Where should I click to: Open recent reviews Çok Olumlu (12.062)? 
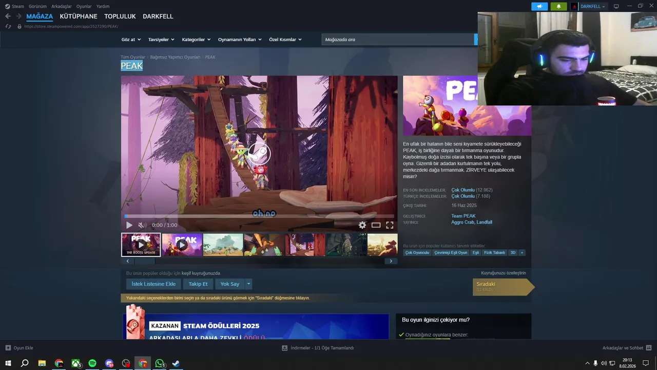click(x=472, y=190)
